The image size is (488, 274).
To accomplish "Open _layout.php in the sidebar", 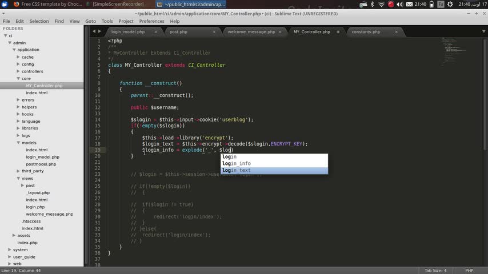I will point(38,193).
